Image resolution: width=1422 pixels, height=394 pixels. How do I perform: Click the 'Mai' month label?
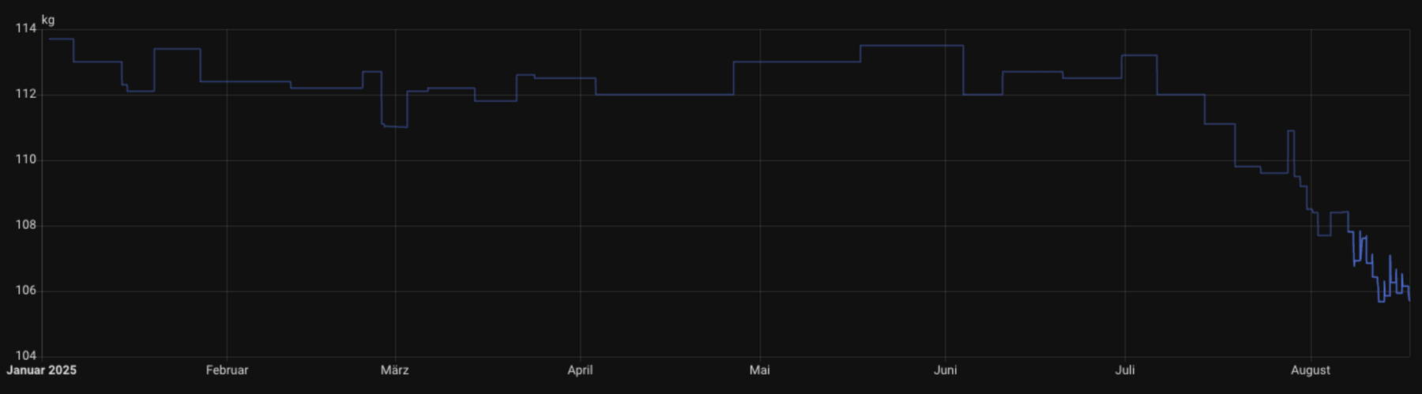(x=759, y=370)
